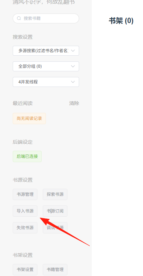
Task: Open 书籍管理 book management
Action: (55, 270)
